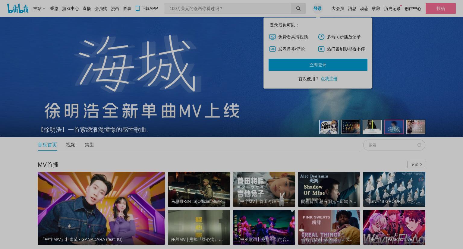Open Pink Sweats REAL THING video
Viewport: 463px width, 249px height.
(x=329, y=227)
